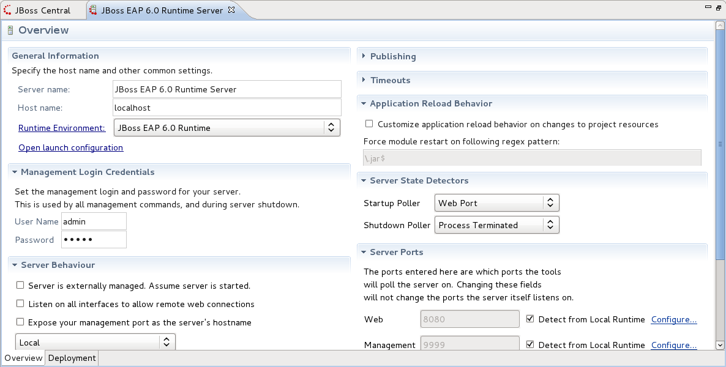
Task: Open the Local server behaviour dropdown
Action: (95, 342)
